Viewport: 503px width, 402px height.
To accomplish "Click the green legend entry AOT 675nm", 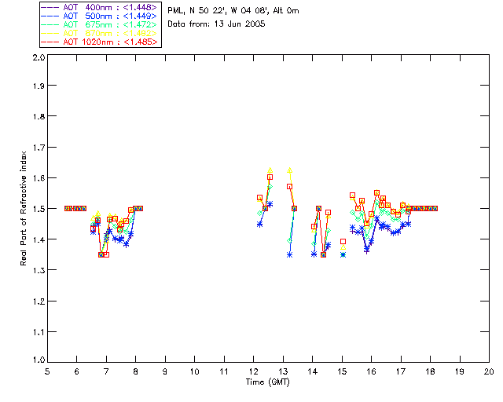I will (x=100, y=24).
